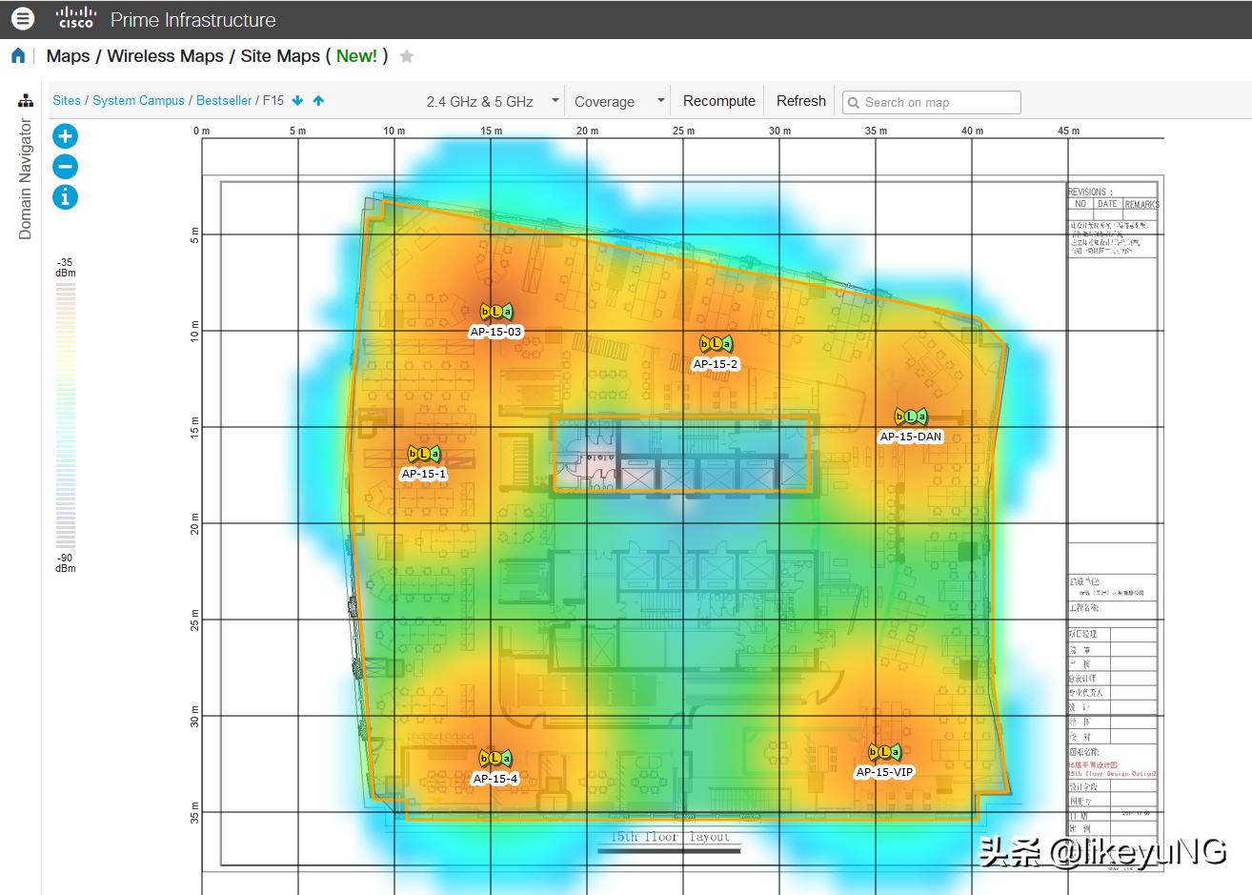1252x895 pixels.
Task: Select access point AP-15-4 icon
Action: 495,759
